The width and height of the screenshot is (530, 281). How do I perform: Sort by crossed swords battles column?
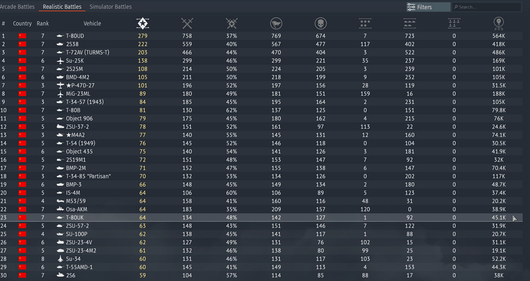187,23
